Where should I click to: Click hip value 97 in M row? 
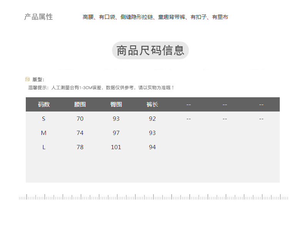[x=116, y=133]
